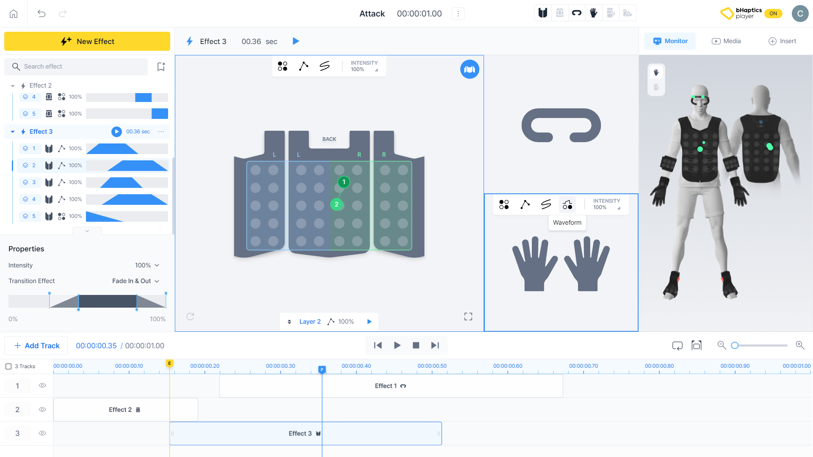Image resolution: width=813 pixels, height=457 pixels.
Task: Select the arm sleeve device icon in top toolbar
Action: (560, 13)
